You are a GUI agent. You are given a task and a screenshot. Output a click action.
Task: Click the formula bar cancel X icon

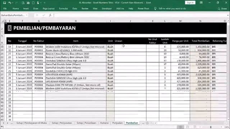[37, 15]
